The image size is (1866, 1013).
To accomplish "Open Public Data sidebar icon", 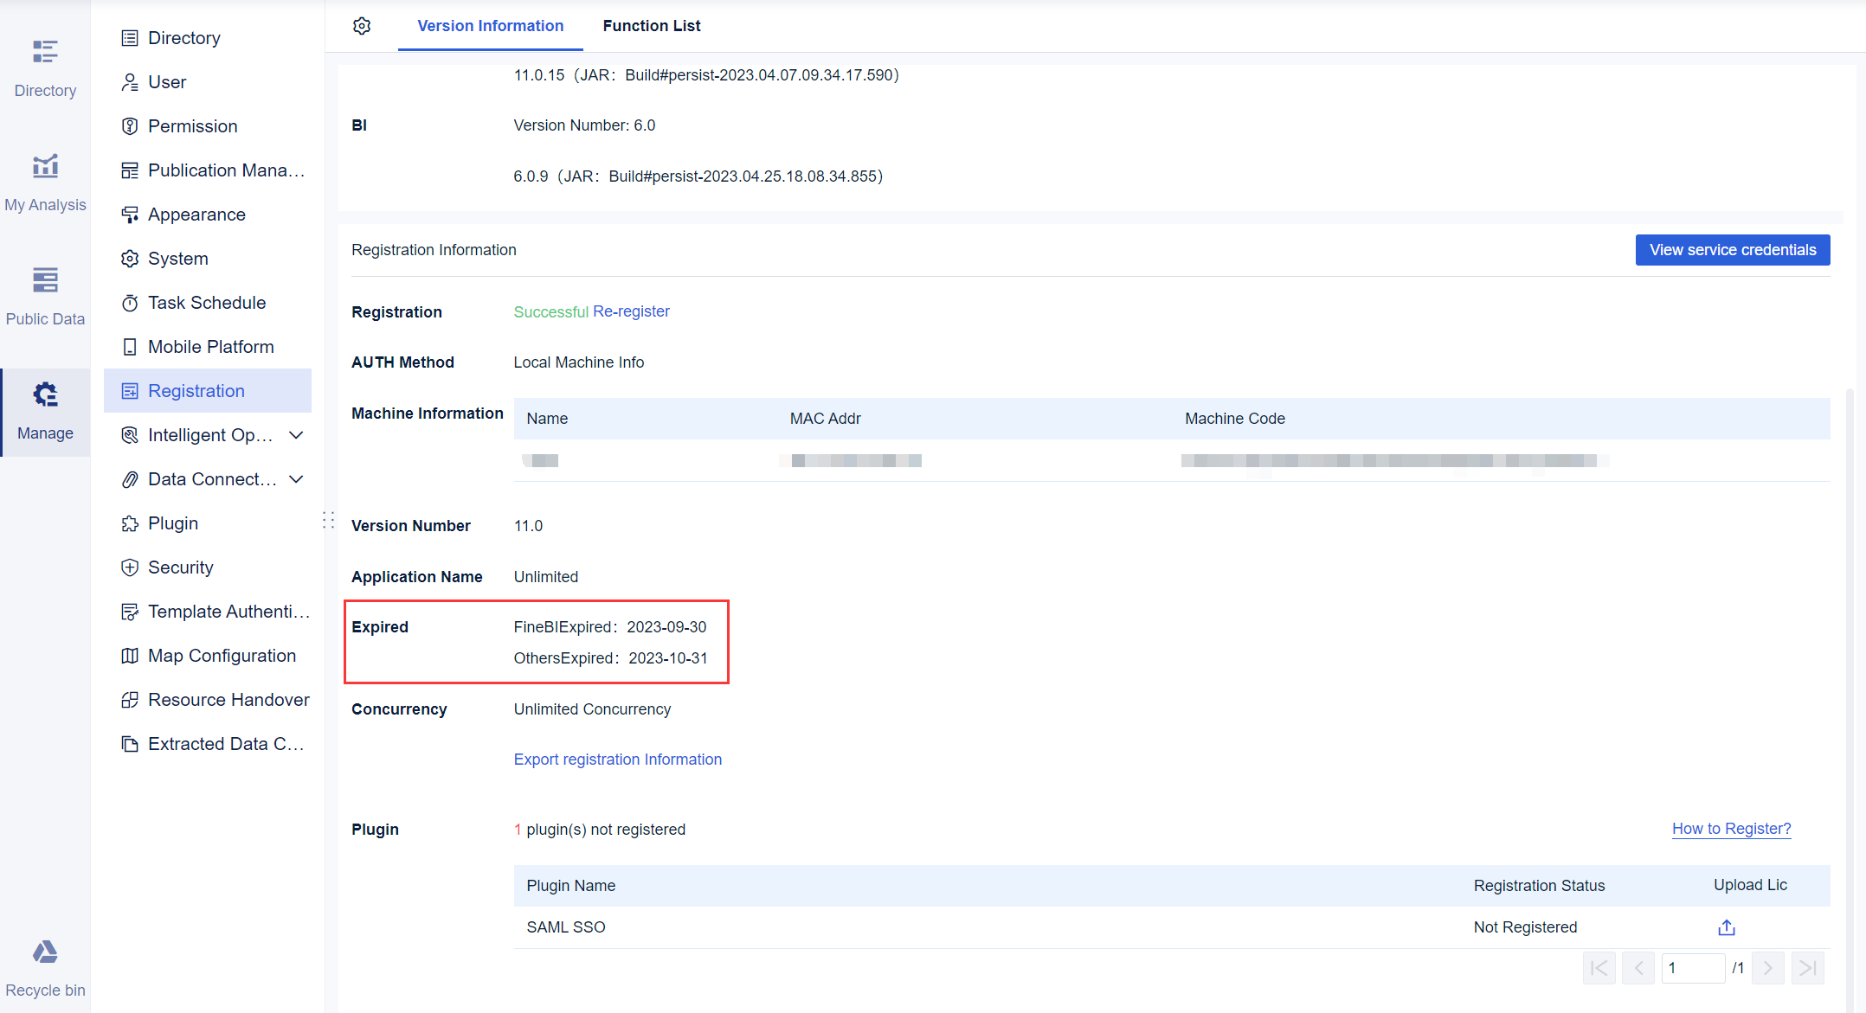I will 45,293.
